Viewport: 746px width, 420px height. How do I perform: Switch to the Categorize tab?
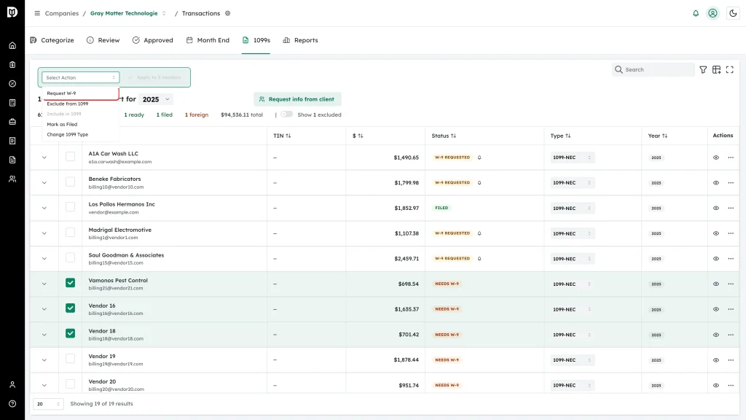pyautogui.click(x=52, y=41)
